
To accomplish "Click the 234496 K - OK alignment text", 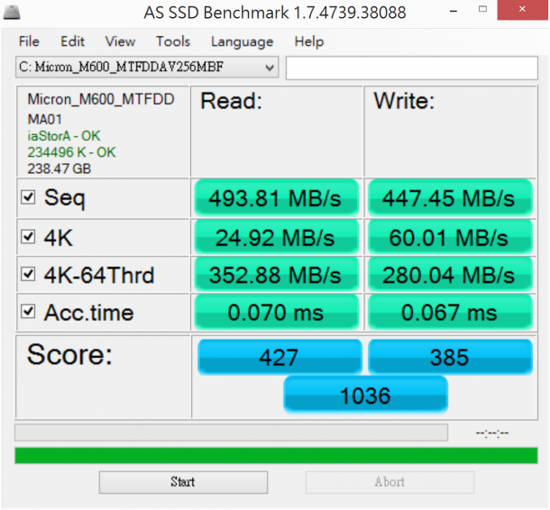I will click(x=71, y=152).
